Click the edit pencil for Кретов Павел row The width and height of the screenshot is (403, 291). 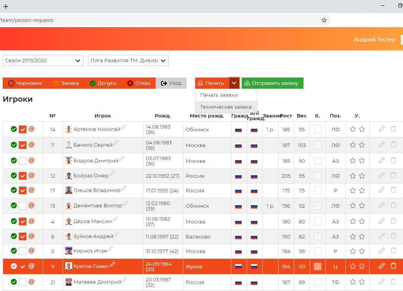tap(381, 266)
